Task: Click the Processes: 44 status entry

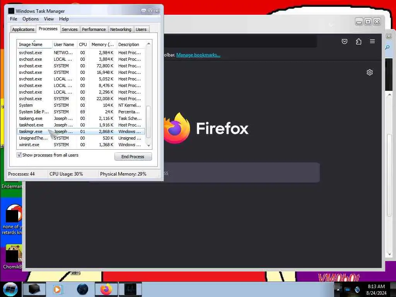Action: [x=22, y=174]
